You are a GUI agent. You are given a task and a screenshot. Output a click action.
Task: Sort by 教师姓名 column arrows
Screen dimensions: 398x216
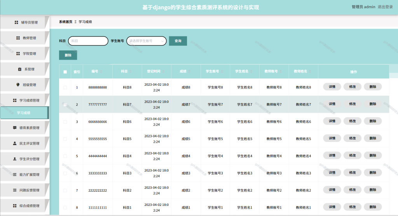310,72
